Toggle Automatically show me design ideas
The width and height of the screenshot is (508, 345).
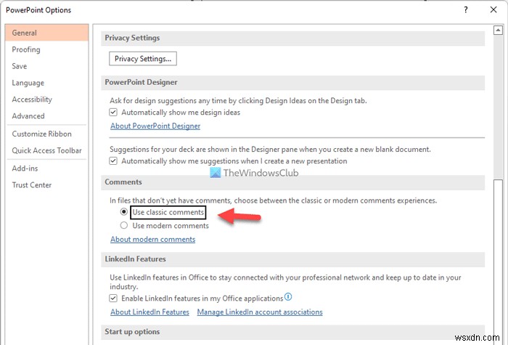113,113
